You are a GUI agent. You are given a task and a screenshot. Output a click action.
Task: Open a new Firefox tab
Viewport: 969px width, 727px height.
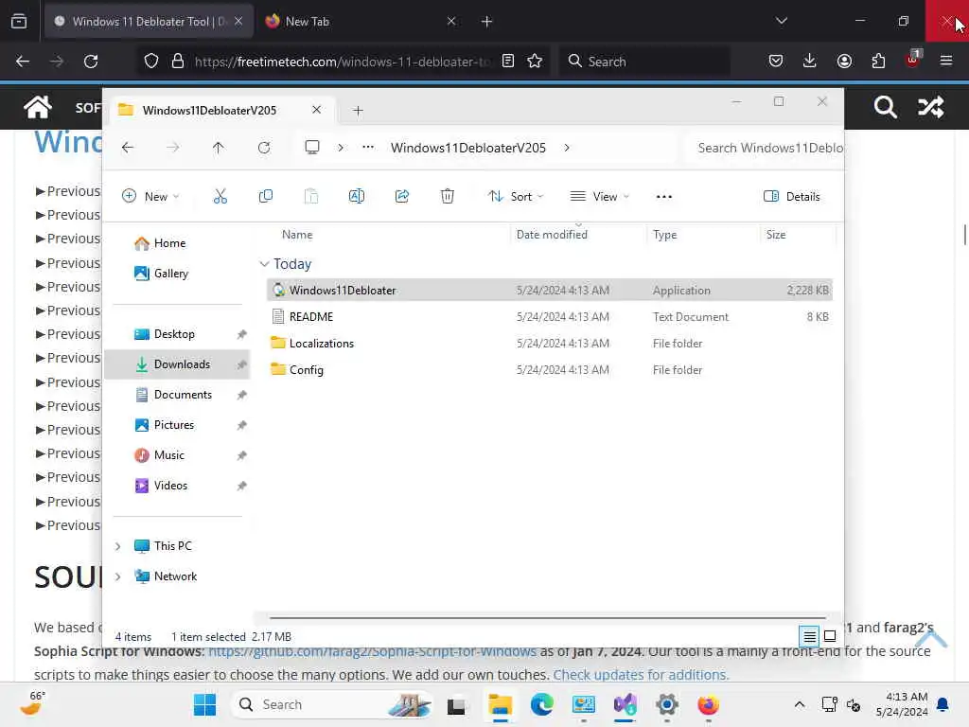[486, 22]
